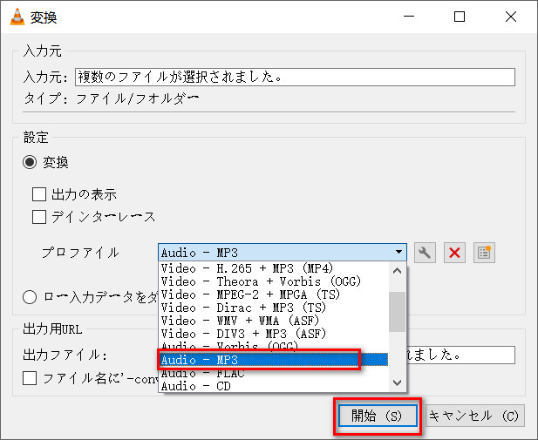This screenshot has height=440, width=538.
Task: Choose Video - Dirac + MP3 (TS) profile
Action: pyautogui.click(x=274, y=308)
